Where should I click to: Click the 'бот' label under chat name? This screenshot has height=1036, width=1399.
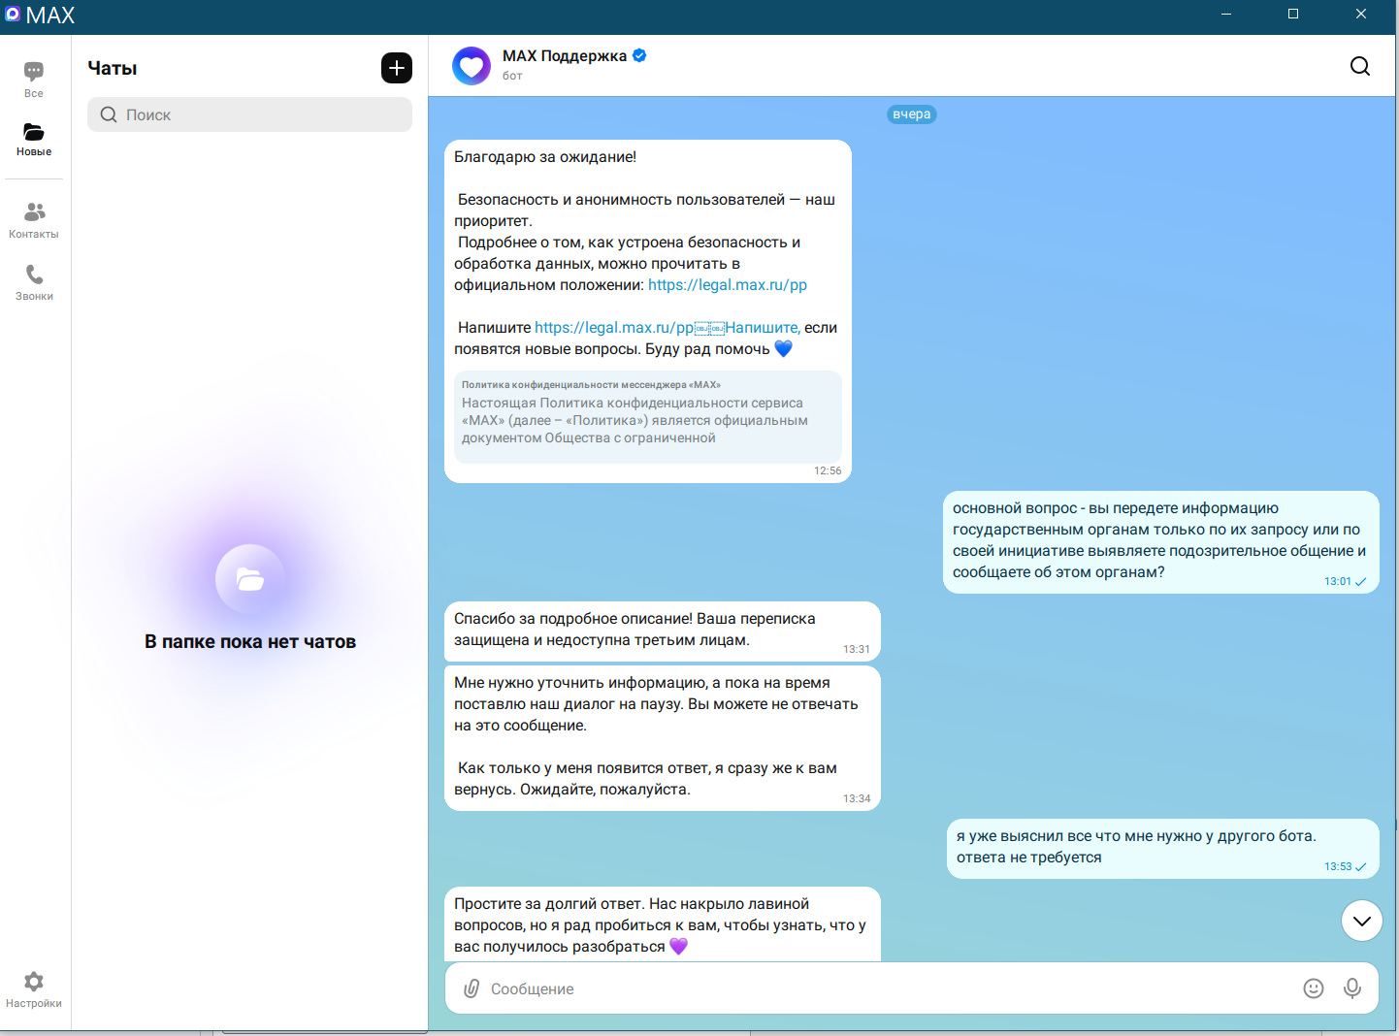point(512,76)
